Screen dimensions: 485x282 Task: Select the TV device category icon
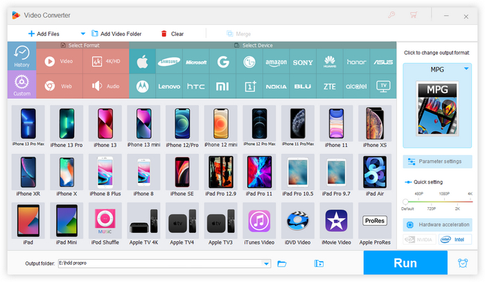383,87
